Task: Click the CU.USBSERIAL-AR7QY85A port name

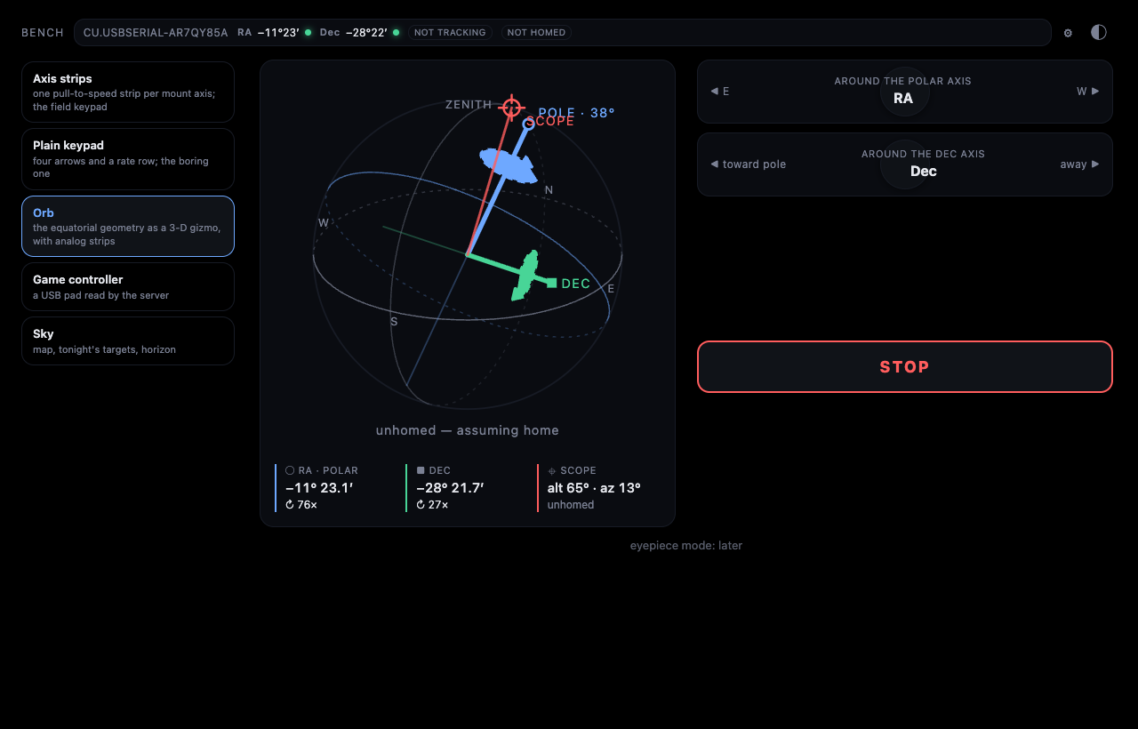Action: 156,33
